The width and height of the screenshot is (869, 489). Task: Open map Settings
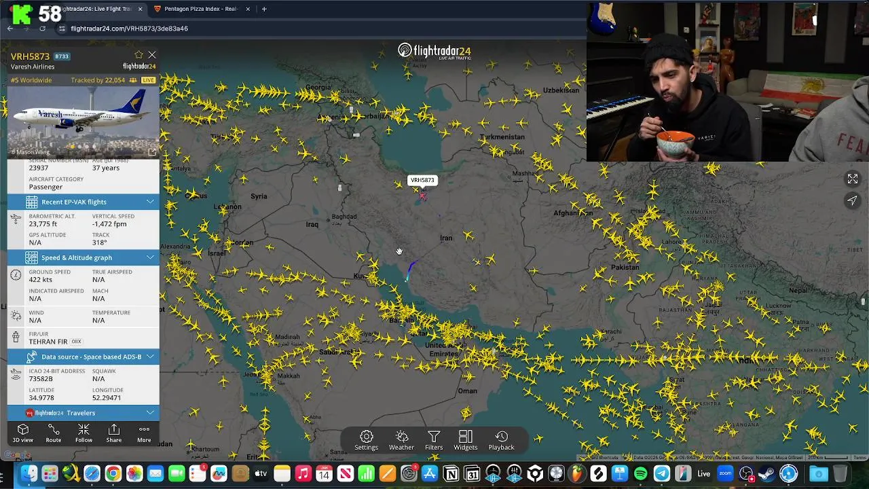tap(366, 441)
